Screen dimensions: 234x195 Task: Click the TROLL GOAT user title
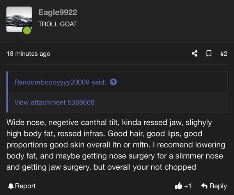tap(58, 24)
